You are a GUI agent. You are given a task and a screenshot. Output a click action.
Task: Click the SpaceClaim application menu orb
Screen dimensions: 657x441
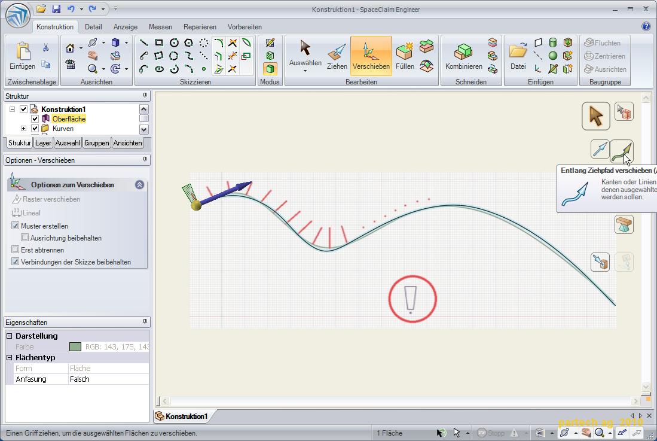coord(17,15)
